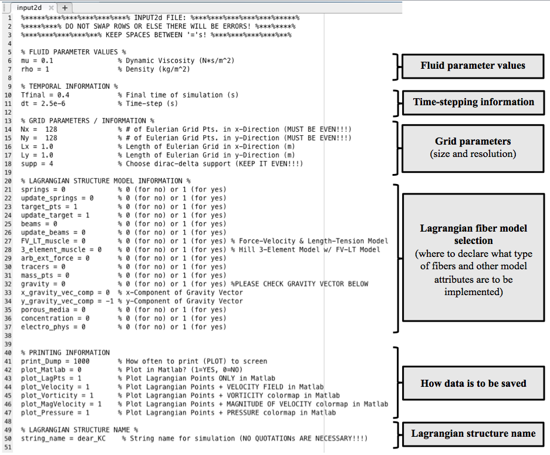Viewport: 550px width, 455px height.
Task: Place cursor on print_Dump = 1000 line
Action: 55,361
